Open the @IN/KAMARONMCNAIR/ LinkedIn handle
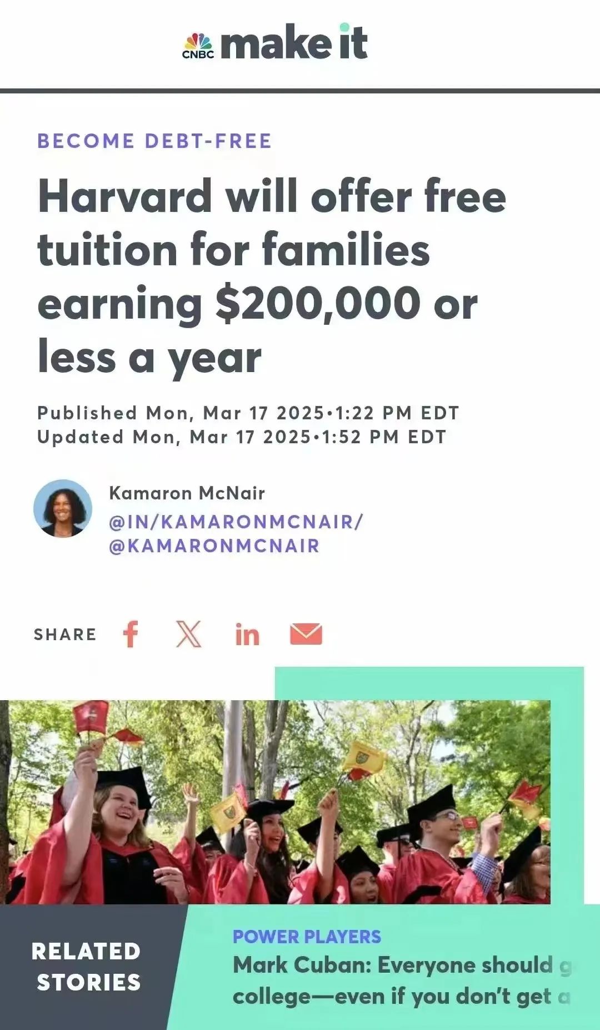 (x=236, y=522)
